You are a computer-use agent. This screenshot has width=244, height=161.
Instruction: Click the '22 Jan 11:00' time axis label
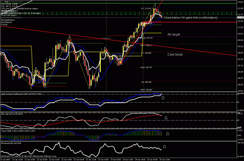pos(54,159)
